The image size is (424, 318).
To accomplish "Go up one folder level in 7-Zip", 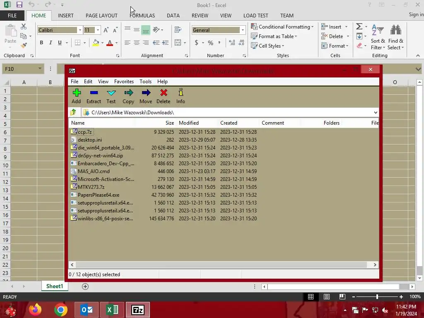I will click(x=73, y=112).
